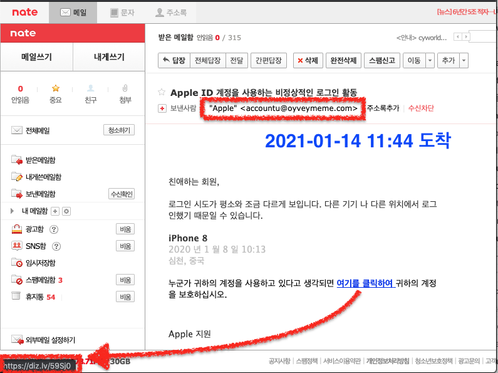Go to next notice arrow

pyautogui.click(x=466, y=37)
